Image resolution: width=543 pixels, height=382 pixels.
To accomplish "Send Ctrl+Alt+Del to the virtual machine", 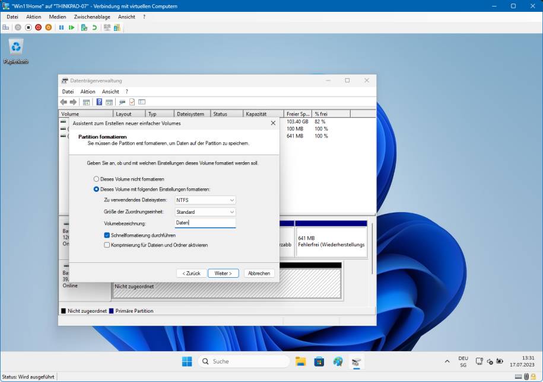I will click(5, 27).
